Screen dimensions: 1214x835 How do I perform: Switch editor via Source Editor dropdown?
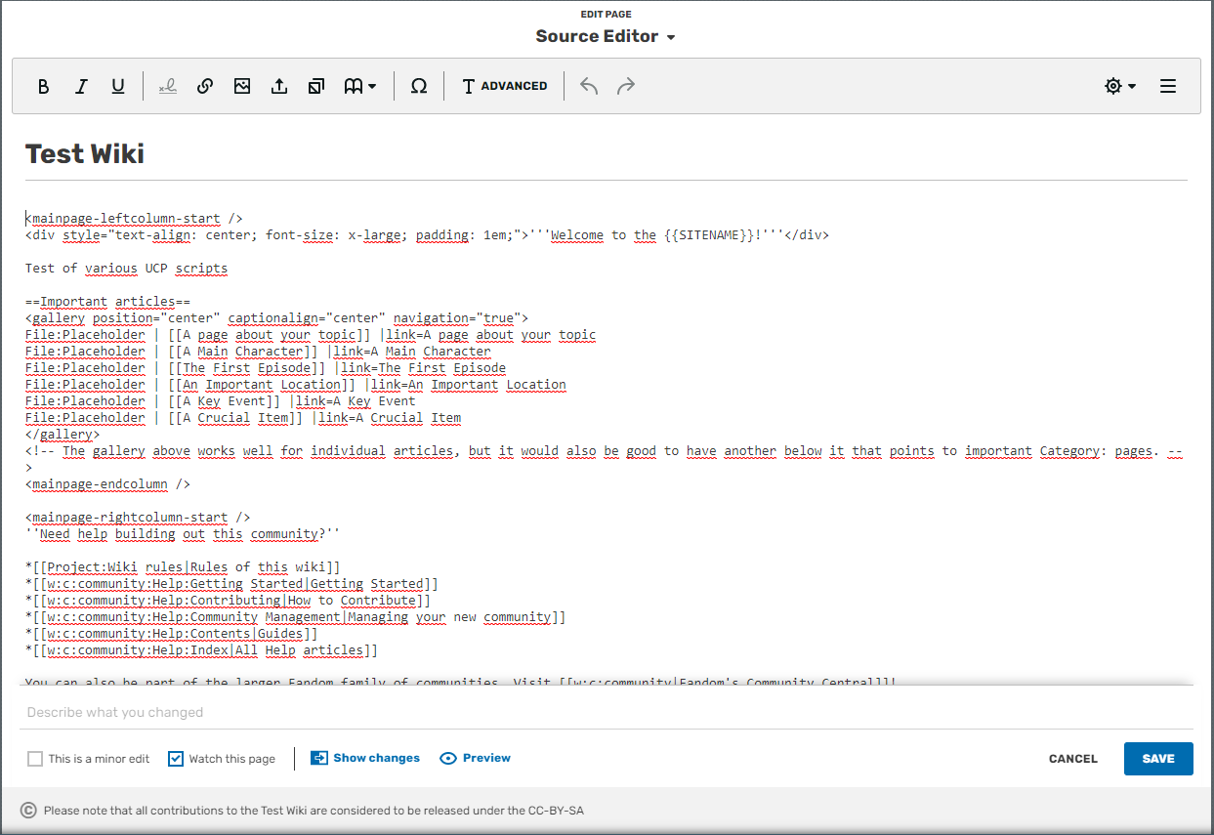606,36
